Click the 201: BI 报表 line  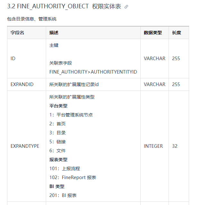63,195
